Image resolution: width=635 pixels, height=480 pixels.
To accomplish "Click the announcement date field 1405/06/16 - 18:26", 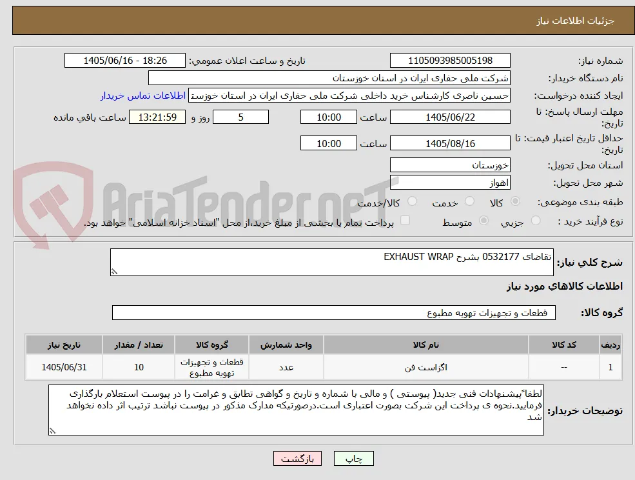I will click(x=124, y=61).
